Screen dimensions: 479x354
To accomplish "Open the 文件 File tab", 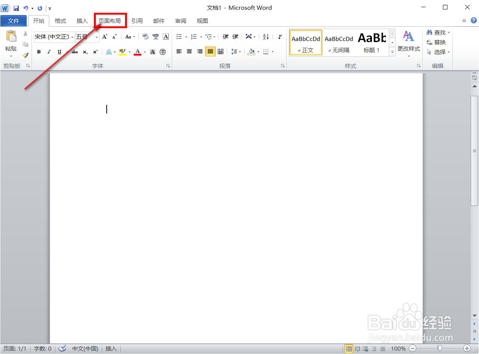I will point(14,21).
